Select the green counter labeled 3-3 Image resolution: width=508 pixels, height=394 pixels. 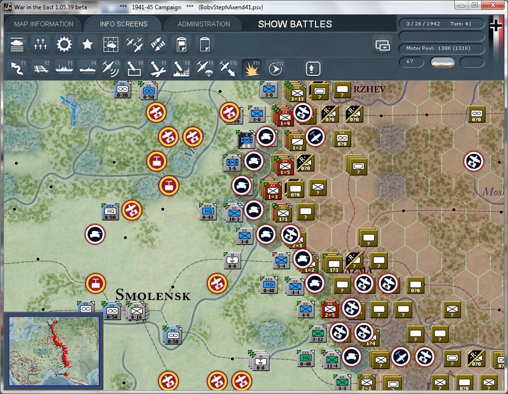point(342,383)
